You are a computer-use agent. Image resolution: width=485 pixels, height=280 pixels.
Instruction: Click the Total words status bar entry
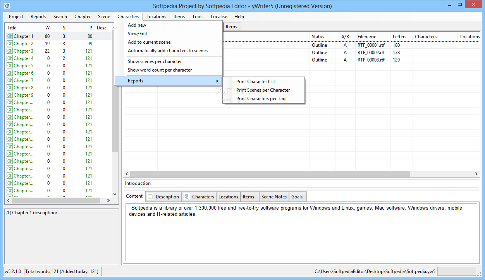tap(62, 271)
